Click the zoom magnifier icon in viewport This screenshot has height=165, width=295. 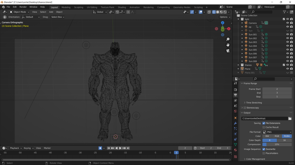coord(228,39)
